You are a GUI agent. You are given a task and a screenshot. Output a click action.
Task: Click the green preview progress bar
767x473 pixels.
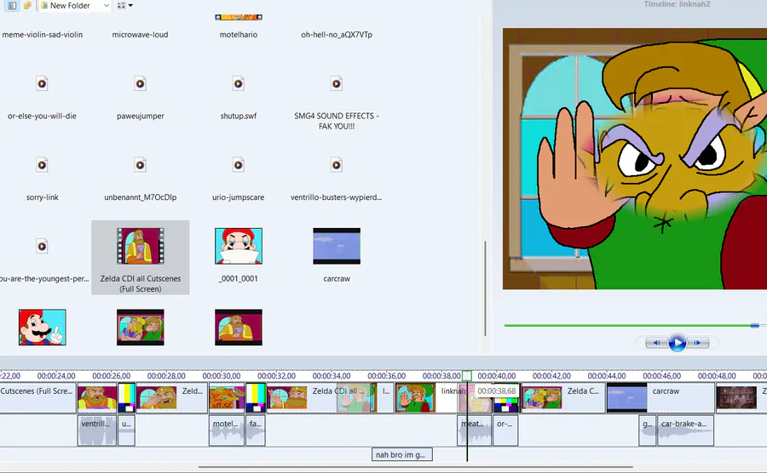[x=627, y=325]
